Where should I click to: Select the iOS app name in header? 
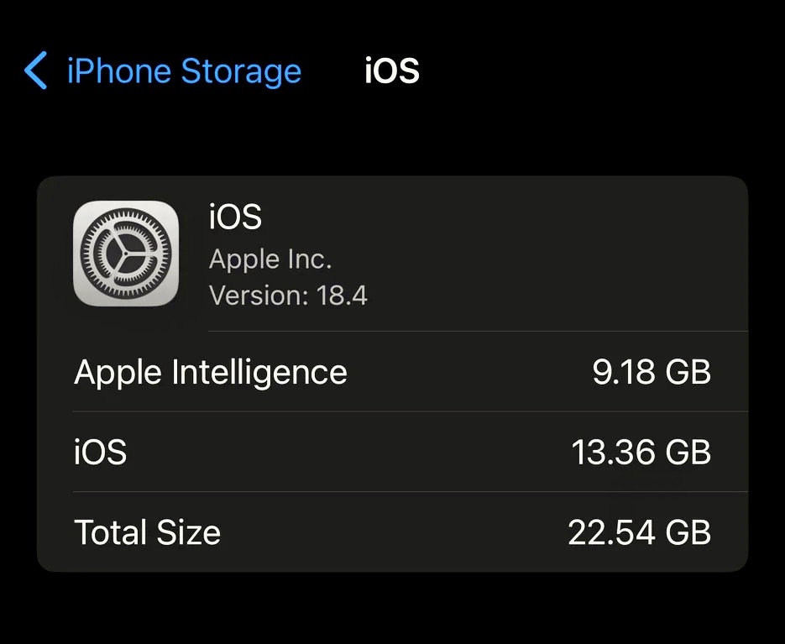(235, 217)
